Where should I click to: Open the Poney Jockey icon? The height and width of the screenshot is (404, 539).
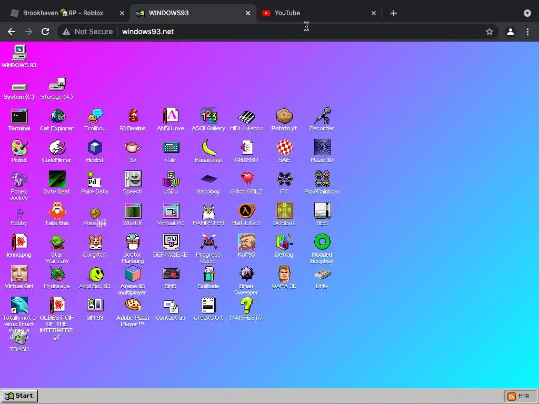click(19, 186)
